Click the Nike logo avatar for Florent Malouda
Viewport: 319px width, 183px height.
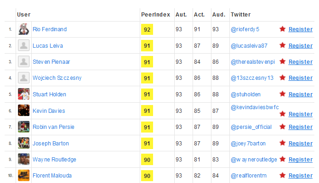coord(23,175)
